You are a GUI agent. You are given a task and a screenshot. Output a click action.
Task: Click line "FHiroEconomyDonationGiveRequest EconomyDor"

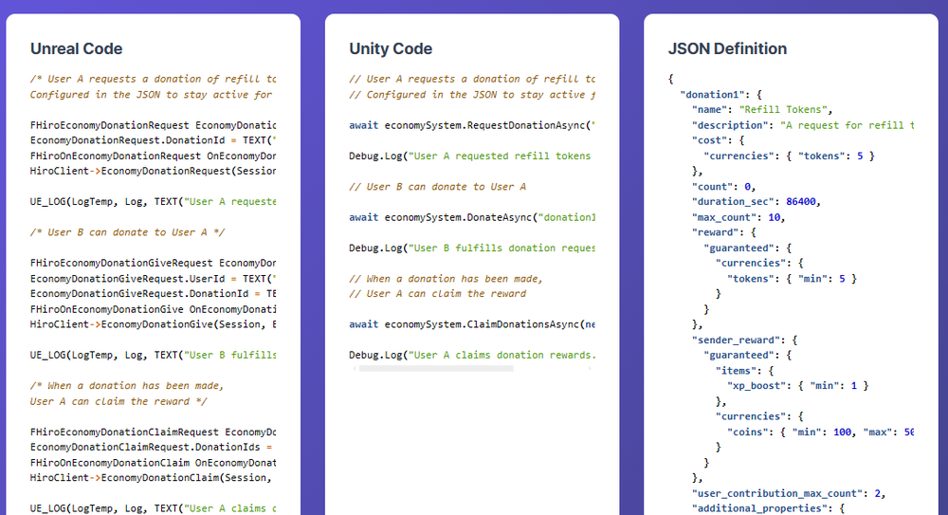[x=153, y=264]
